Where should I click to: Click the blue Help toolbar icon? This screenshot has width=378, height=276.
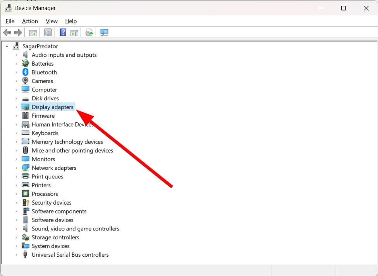click(x=63, y=32)
